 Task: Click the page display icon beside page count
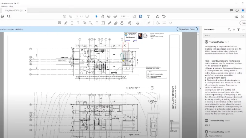(87, 16)
